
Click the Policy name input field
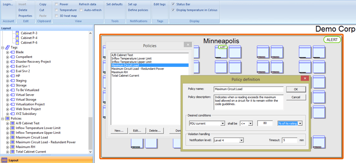(x=248, y=89)
